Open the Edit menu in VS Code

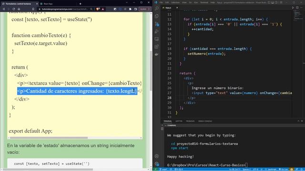pyautogui.click(x=167, y=2)
